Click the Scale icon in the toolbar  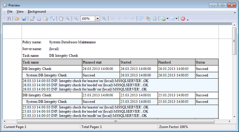52,19
